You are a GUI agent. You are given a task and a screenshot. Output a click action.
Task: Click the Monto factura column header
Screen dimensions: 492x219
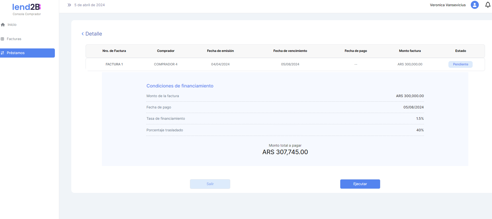410,51
